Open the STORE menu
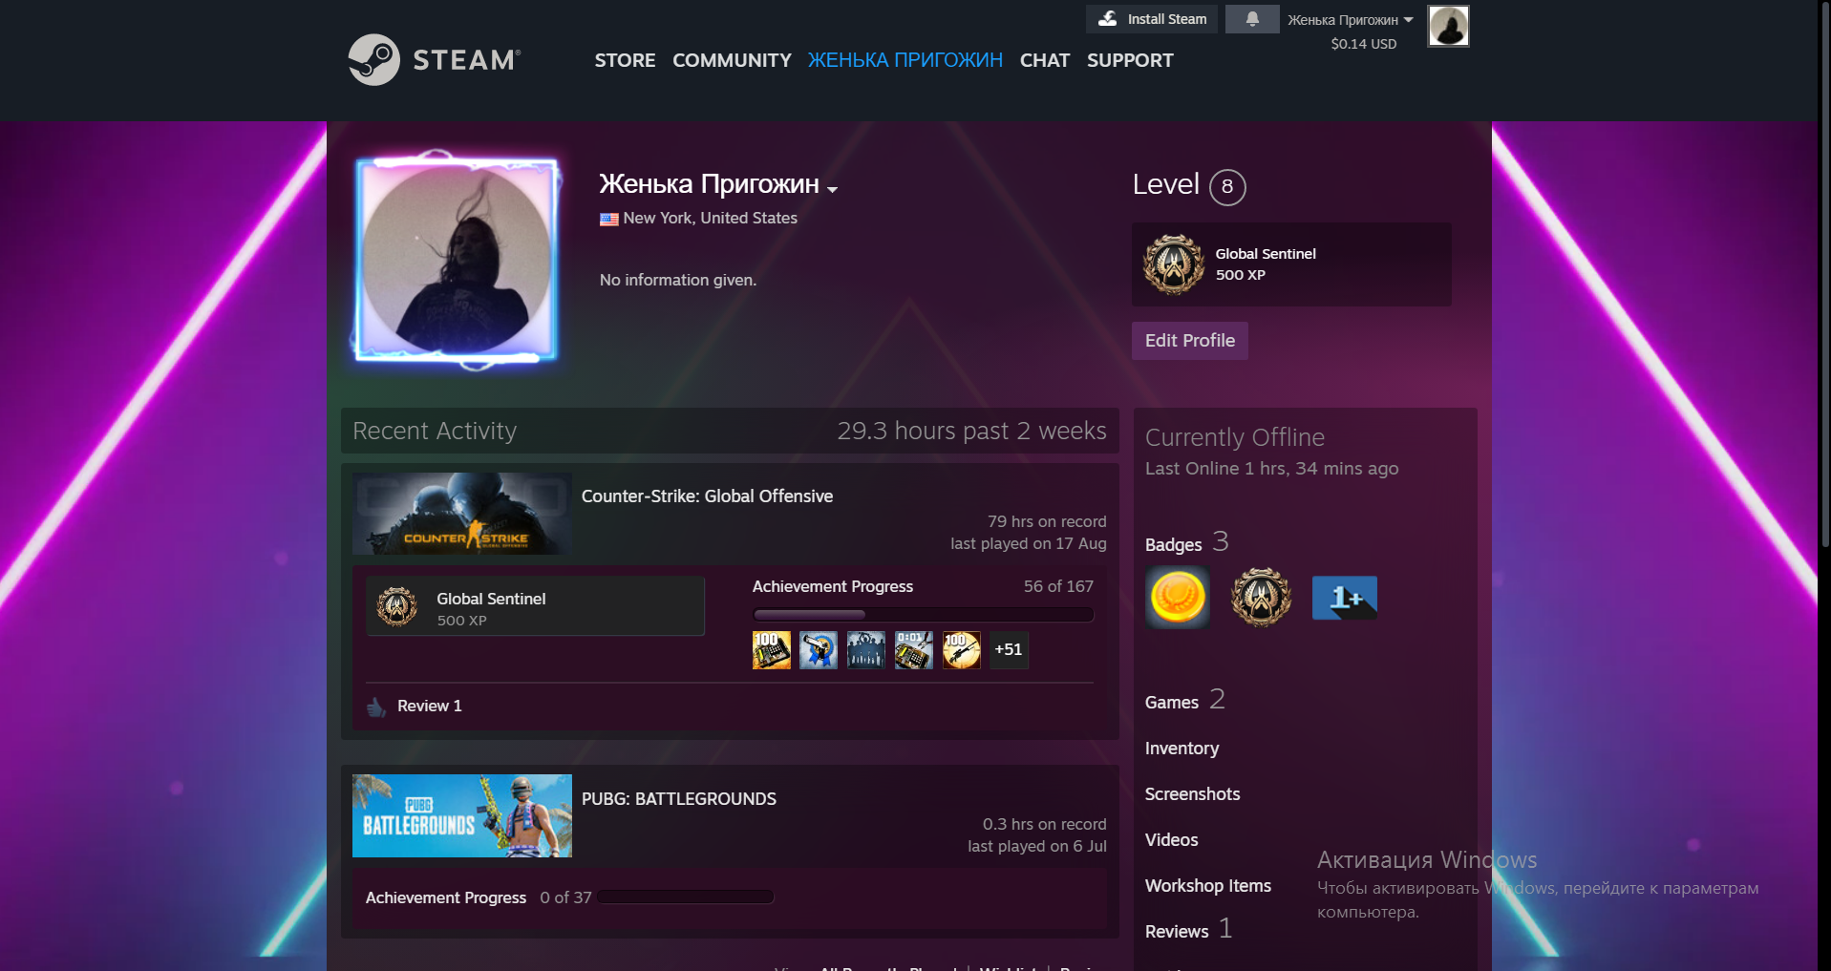The image size is (1831, 971). coord(625,60)
